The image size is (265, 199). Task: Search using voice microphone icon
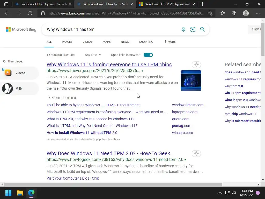tap(183, 29)
